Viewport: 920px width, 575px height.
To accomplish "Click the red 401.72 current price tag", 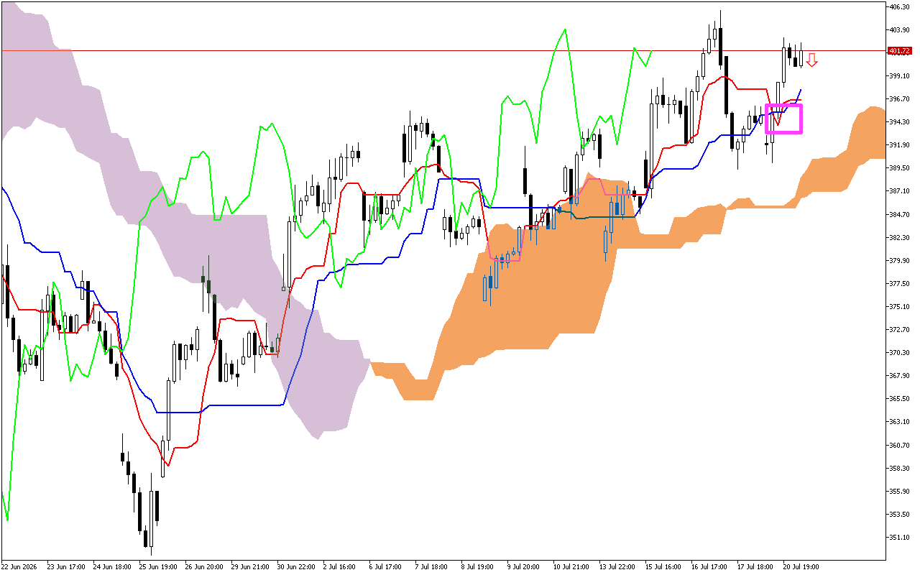I will point(899,51).
